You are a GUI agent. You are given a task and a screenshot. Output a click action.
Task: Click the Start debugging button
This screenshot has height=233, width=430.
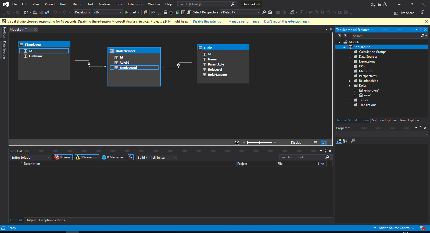pyautogui.click(x=131, y=12)
